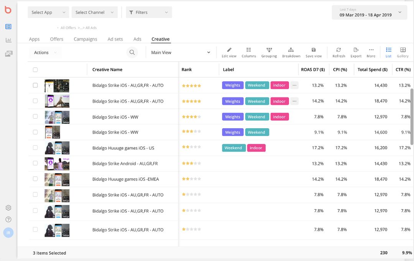The image size is (414, 261).
Task: Open the Grouping tool
Action: pos(269,52)
